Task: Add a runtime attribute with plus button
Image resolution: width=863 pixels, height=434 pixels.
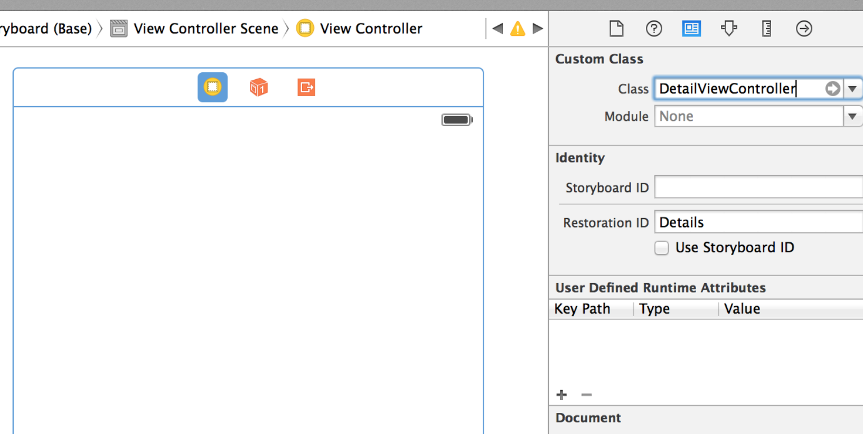Action: (x=561, y=394)
